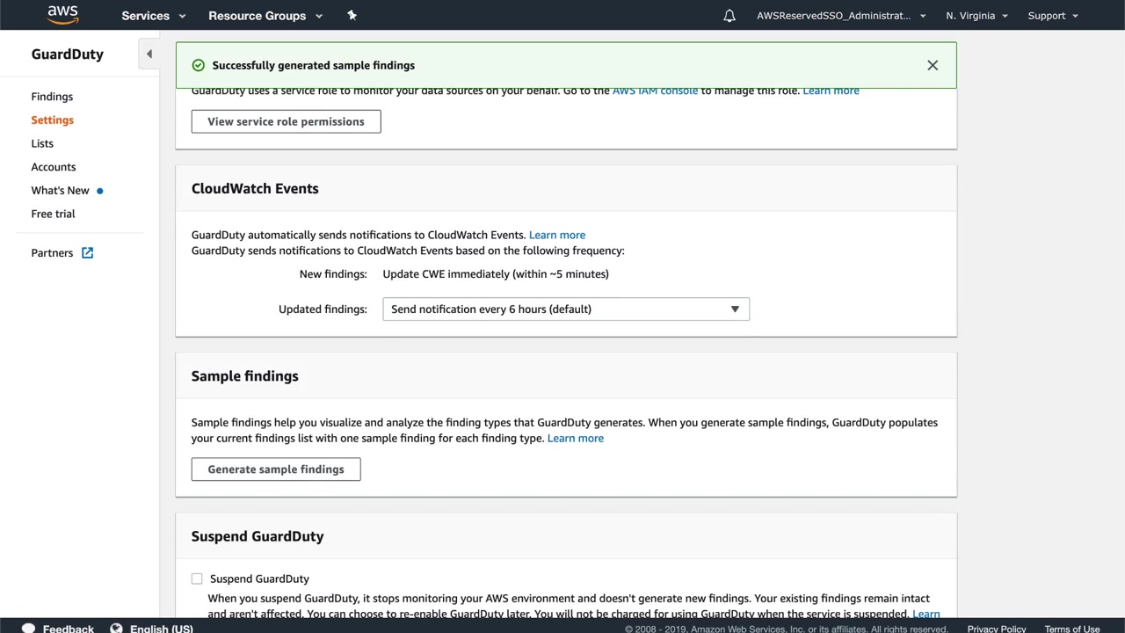Dismiss the success banner with X icon
The height and width of the screenshot is (633, 1125).
(933, 65)
